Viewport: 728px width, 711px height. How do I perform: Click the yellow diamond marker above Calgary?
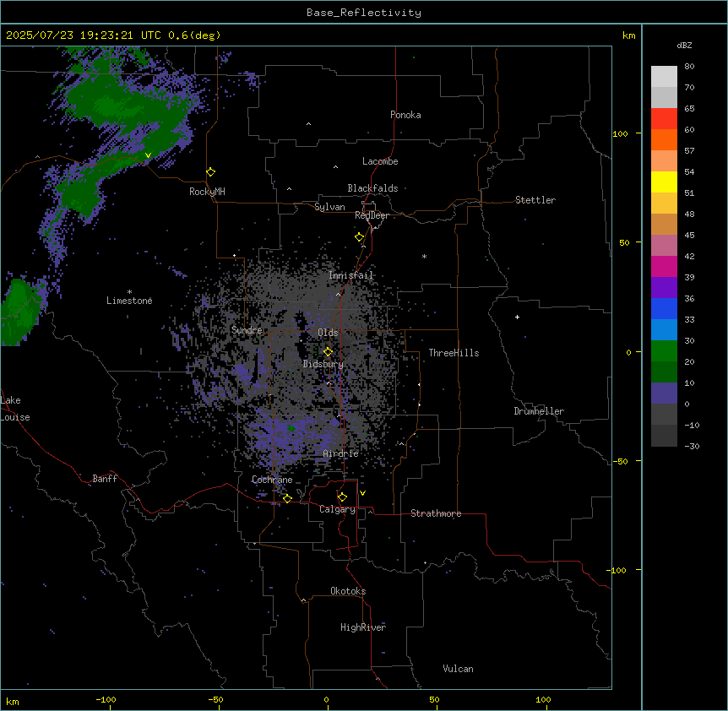342,497
